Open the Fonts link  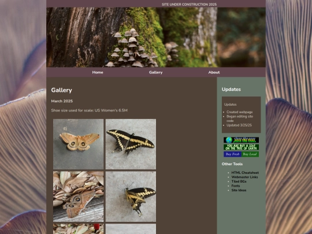click(x=236, y=186)
